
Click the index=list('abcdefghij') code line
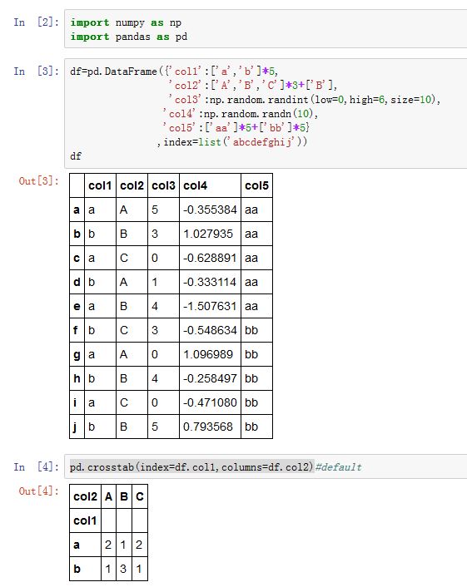coord(232,142)
